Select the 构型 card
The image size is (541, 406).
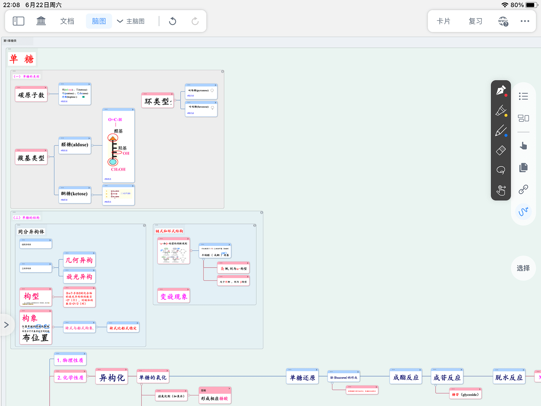coord(36,297)
